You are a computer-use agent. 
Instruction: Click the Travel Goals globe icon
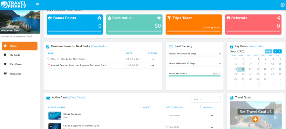tap(232, 98)
